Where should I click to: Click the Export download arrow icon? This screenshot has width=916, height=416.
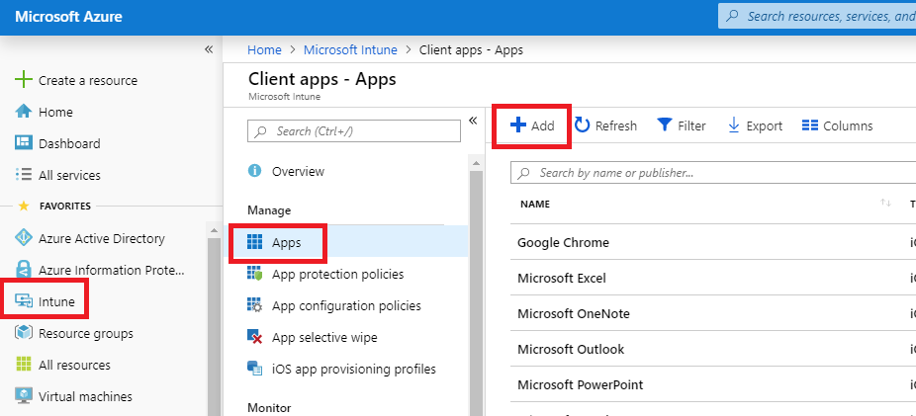pos(734,125)
